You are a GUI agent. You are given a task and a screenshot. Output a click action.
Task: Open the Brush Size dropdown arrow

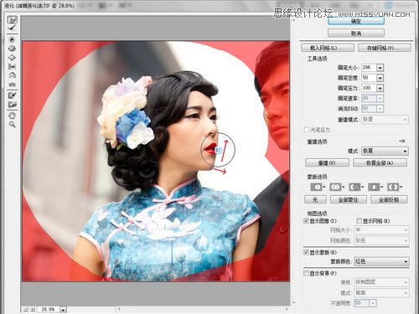point(380,68)
